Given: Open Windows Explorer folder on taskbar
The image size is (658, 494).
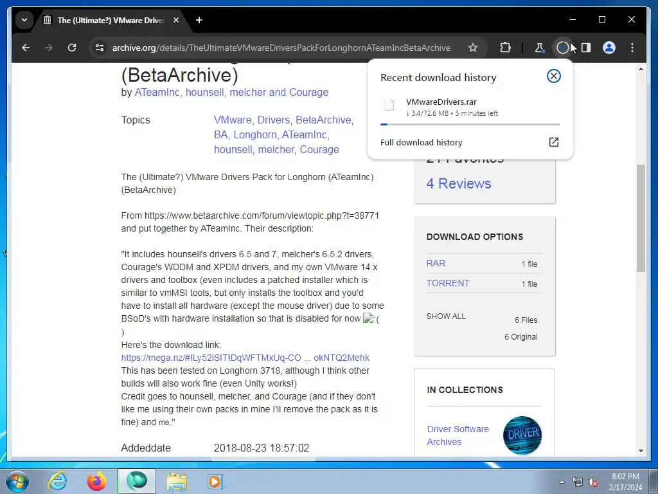Looking at the screenshot, I should pyautogui.click(x=177, y=481).
